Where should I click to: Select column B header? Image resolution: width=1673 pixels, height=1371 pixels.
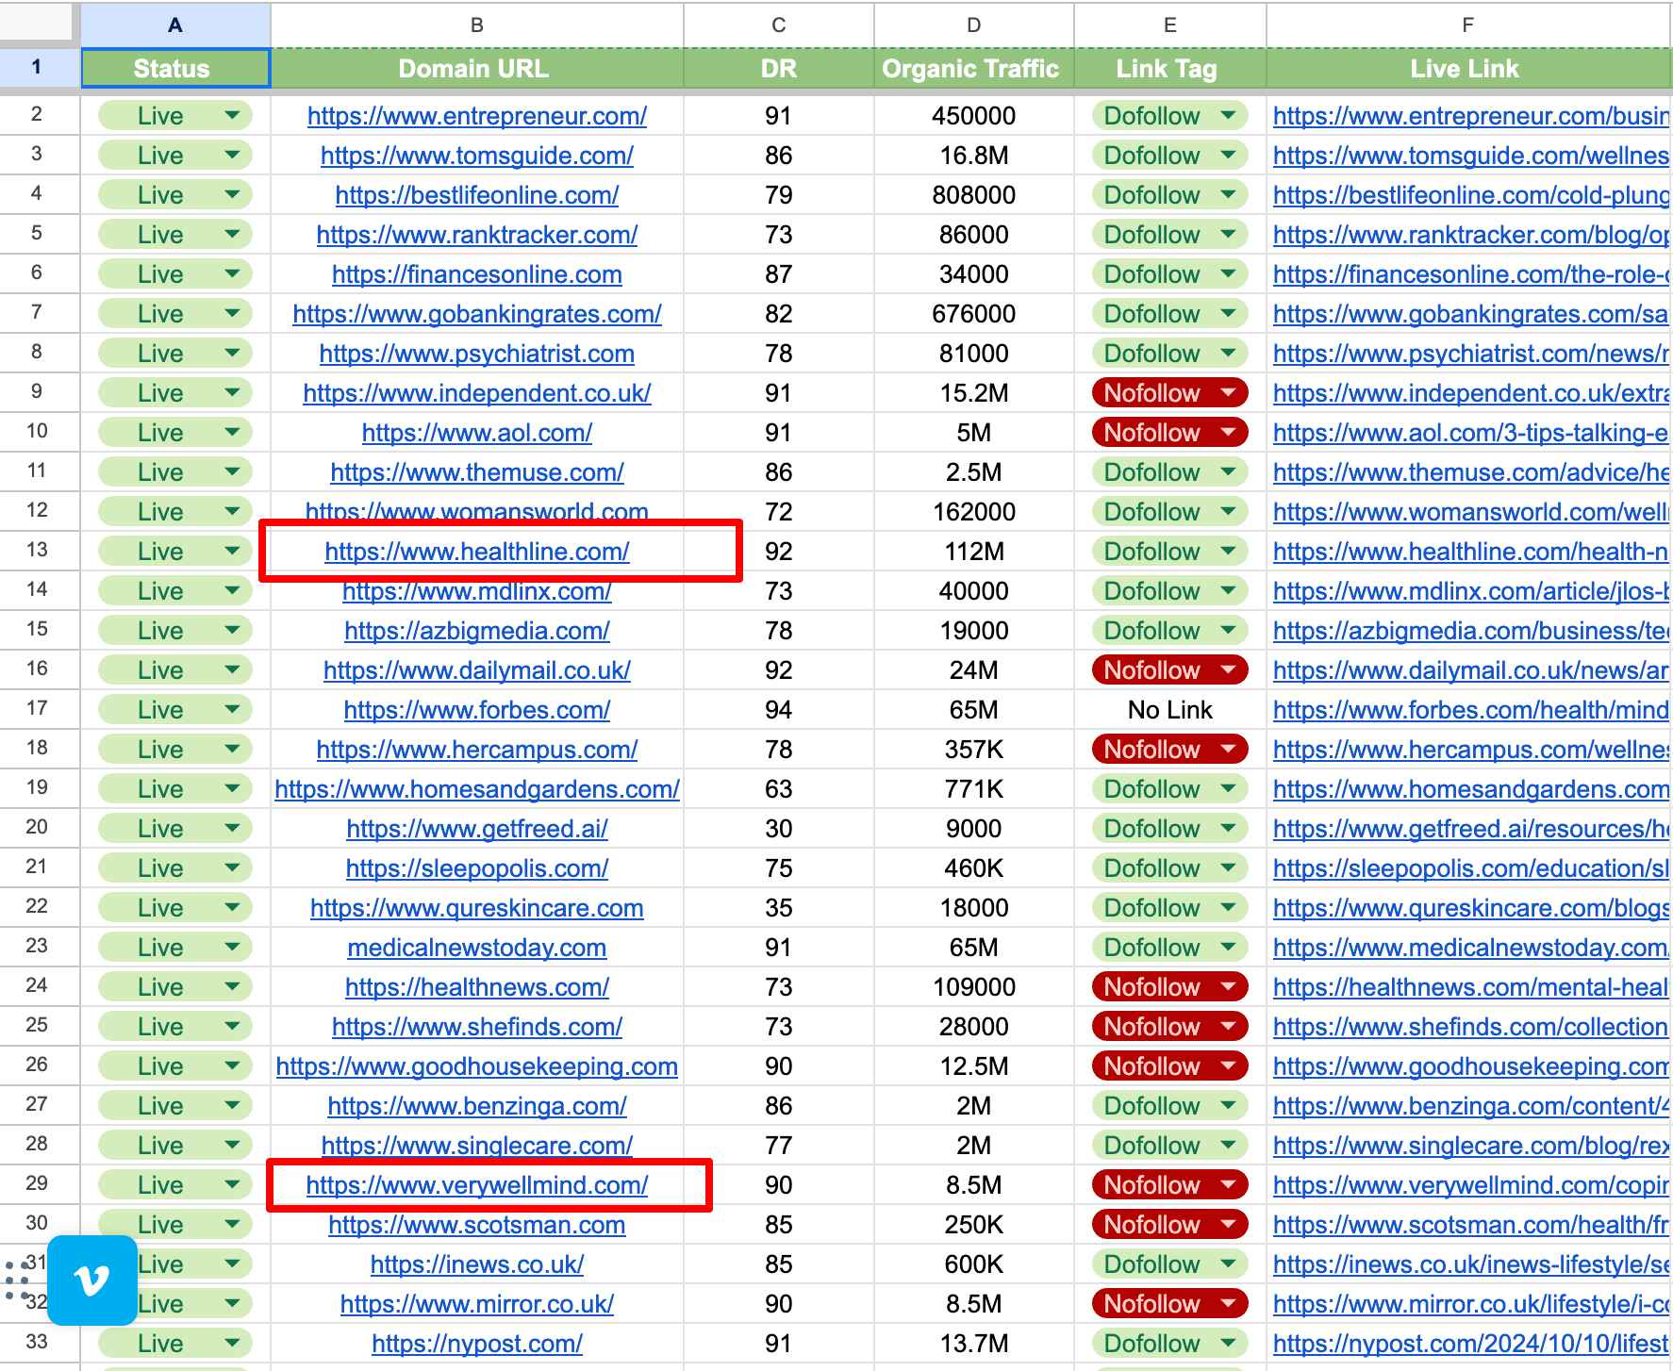click(x=477, y=25)
